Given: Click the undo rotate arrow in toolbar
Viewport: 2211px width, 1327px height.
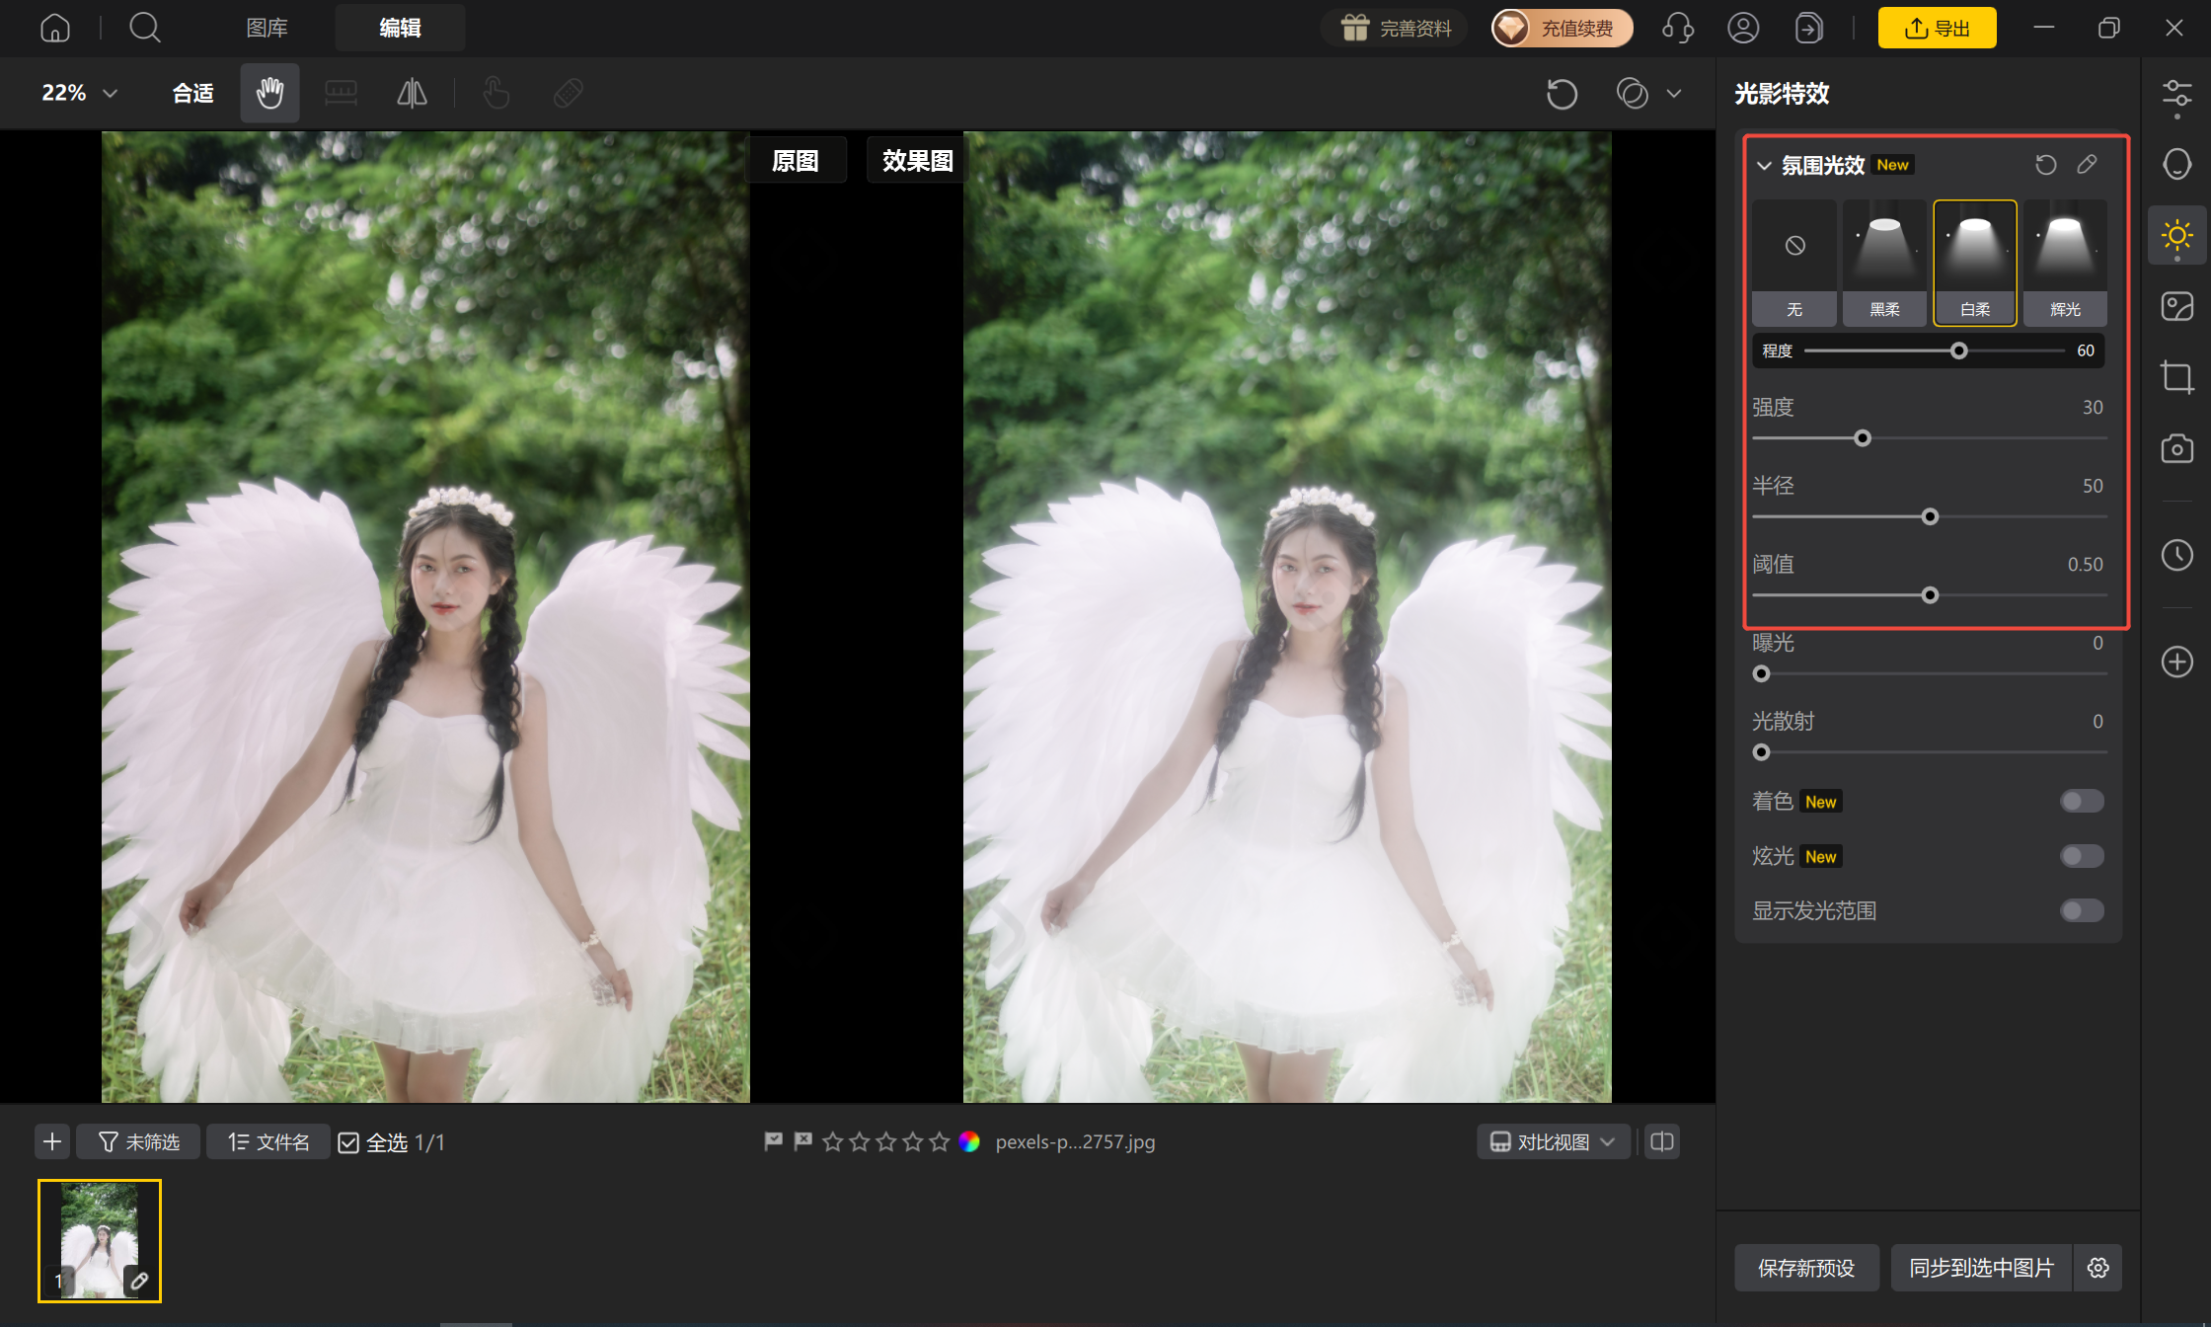Looking at the screenshot, I should point(1562,94).
